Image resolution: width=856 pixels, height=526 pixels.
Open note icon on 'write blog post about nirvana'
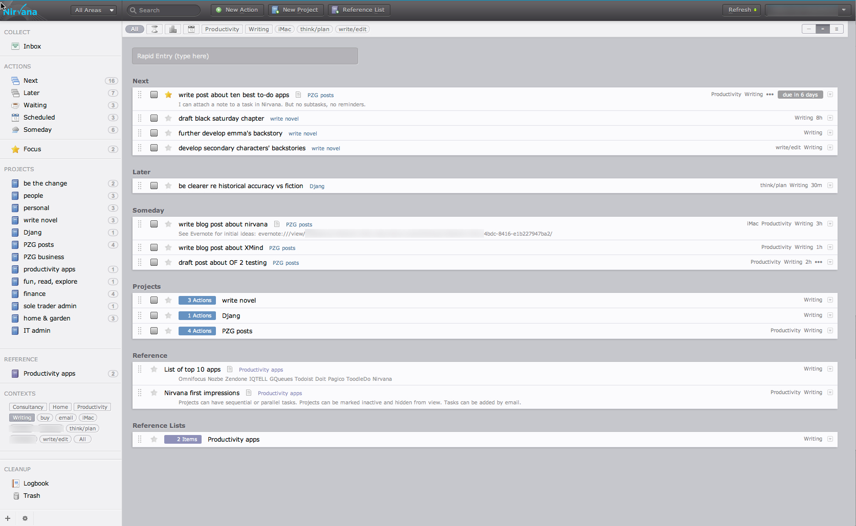[277, 224]
